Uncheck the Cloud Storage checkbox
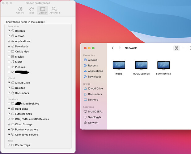Image resolution: width=191 pixels, height=154 pixels. pos(9,124)
